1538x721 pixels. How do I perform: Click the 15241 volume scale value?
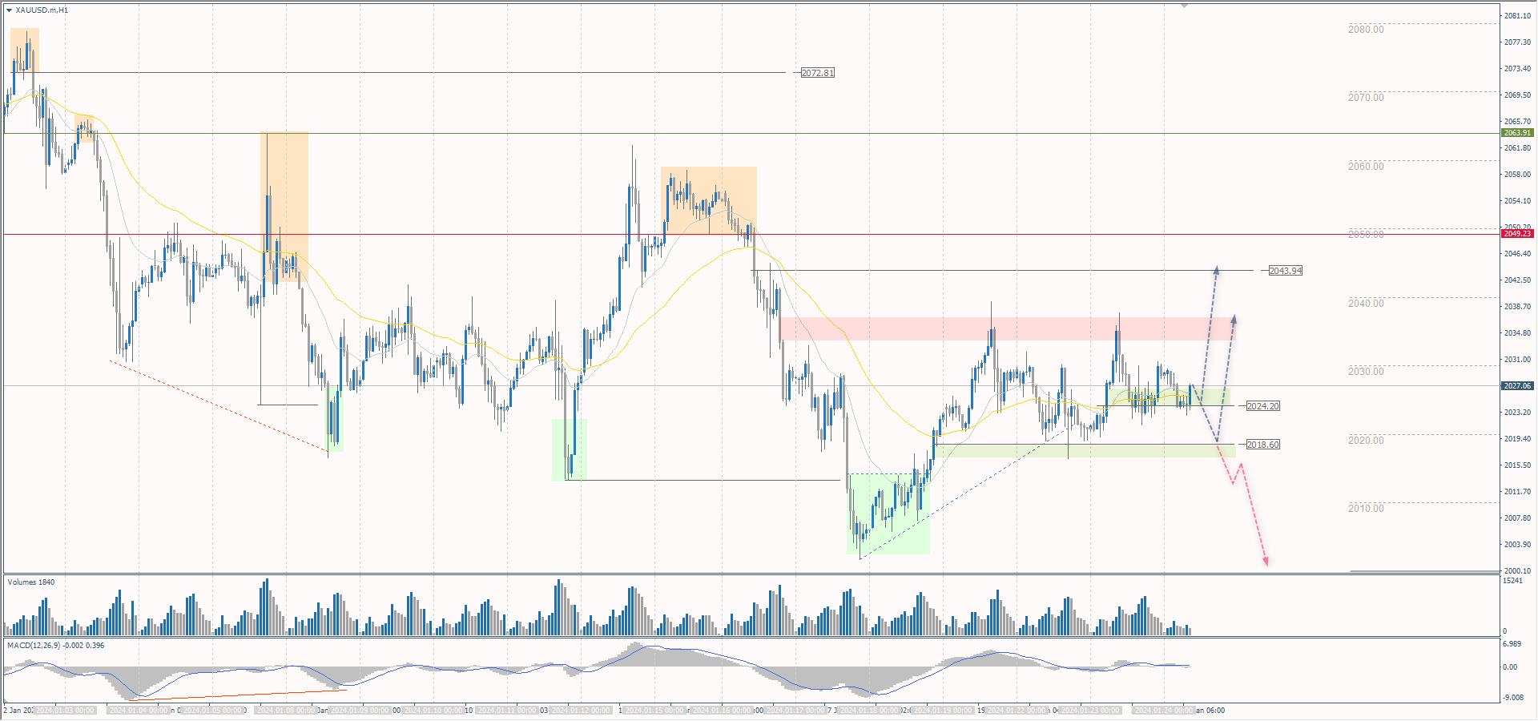coord(1513,581)
